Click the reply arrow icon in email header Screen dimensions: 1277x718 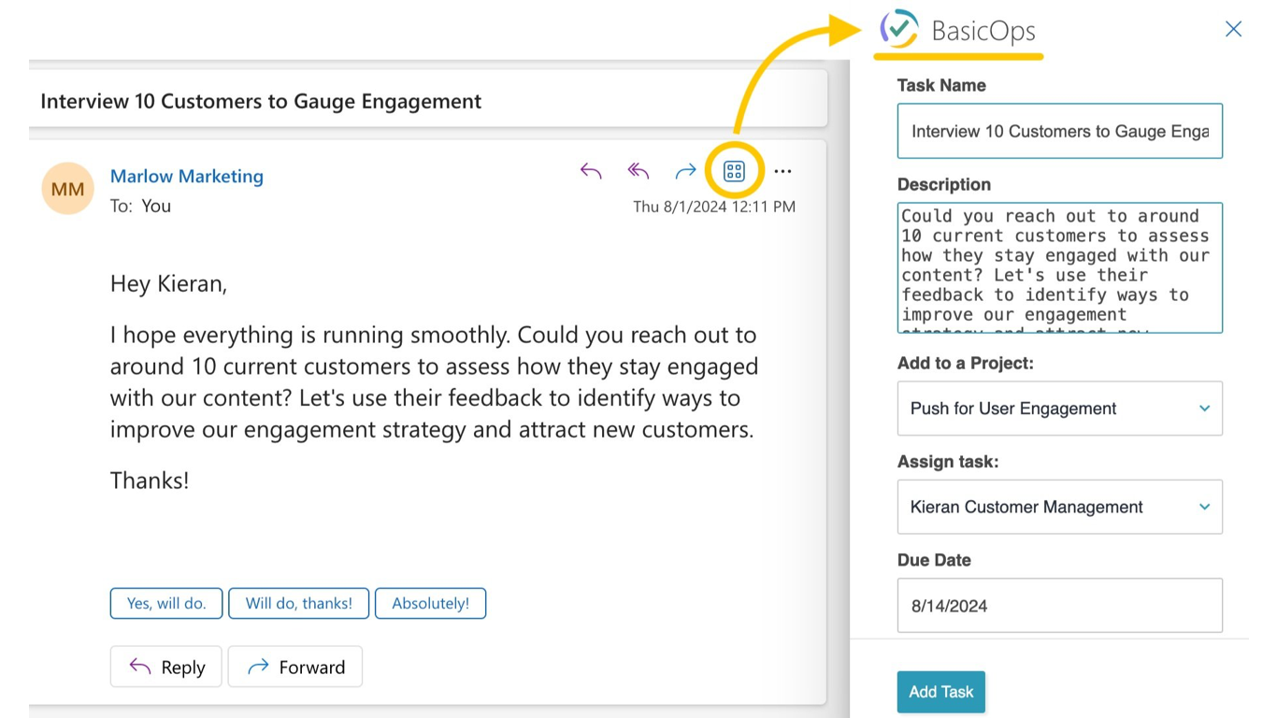click(x=591, y=171)
